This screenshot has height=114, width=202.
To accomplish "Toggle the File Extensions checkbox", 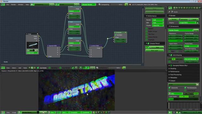I will (185, 88).
